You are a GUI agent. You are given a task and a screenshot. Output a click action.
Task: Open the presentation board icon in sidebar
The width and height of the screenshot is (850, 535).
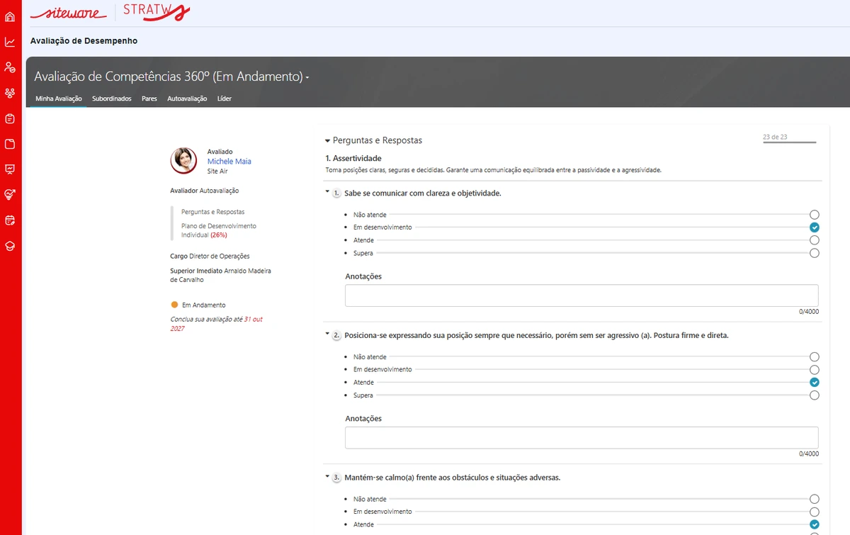(x=10, y=169)
